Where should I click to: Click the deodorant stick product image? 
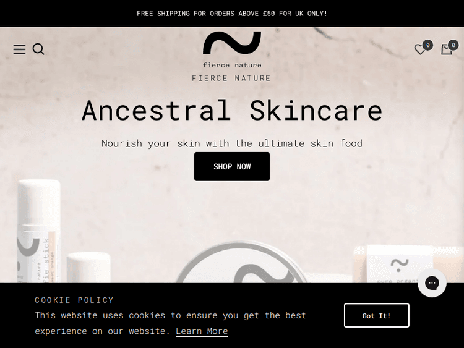[38, 232]
